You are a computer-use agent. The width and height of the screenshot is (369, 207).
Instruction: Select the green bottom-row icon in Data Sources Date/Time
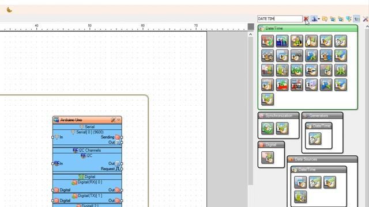300,197
